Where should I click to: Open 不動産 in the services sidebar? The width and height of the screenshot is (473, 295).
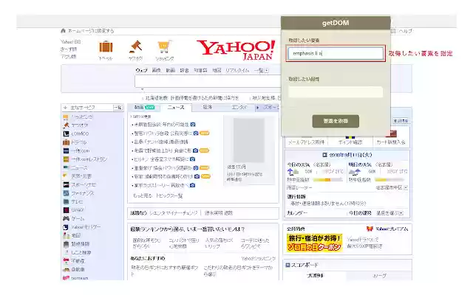(78, 260)
